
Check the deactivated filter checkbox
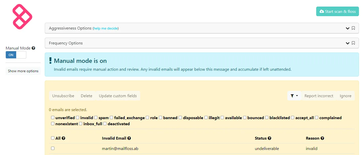(x=105, y=123)
